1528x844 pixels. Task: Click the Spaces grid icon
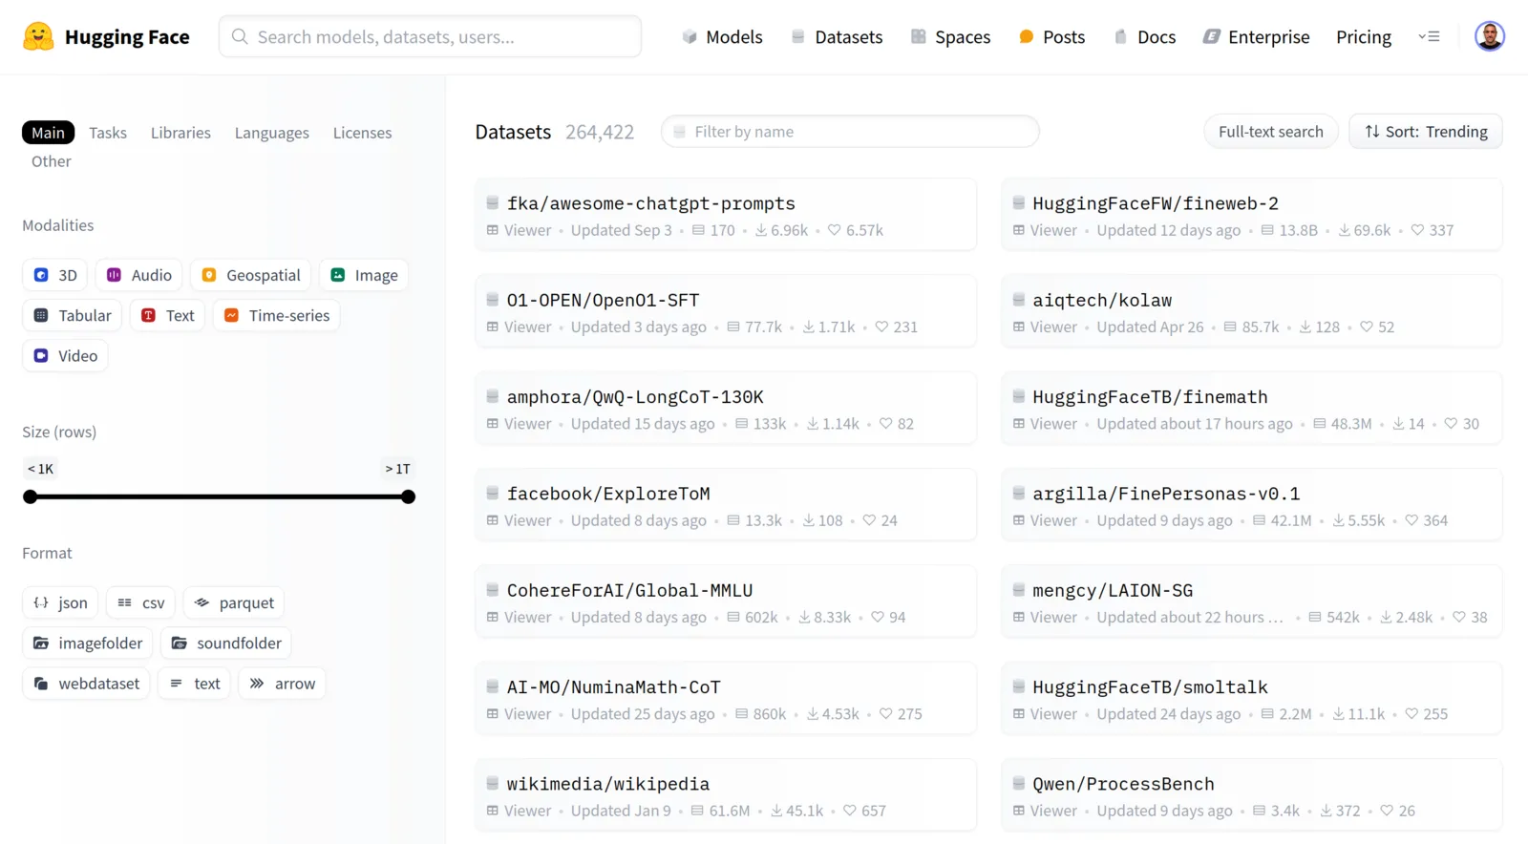(918, 36)
